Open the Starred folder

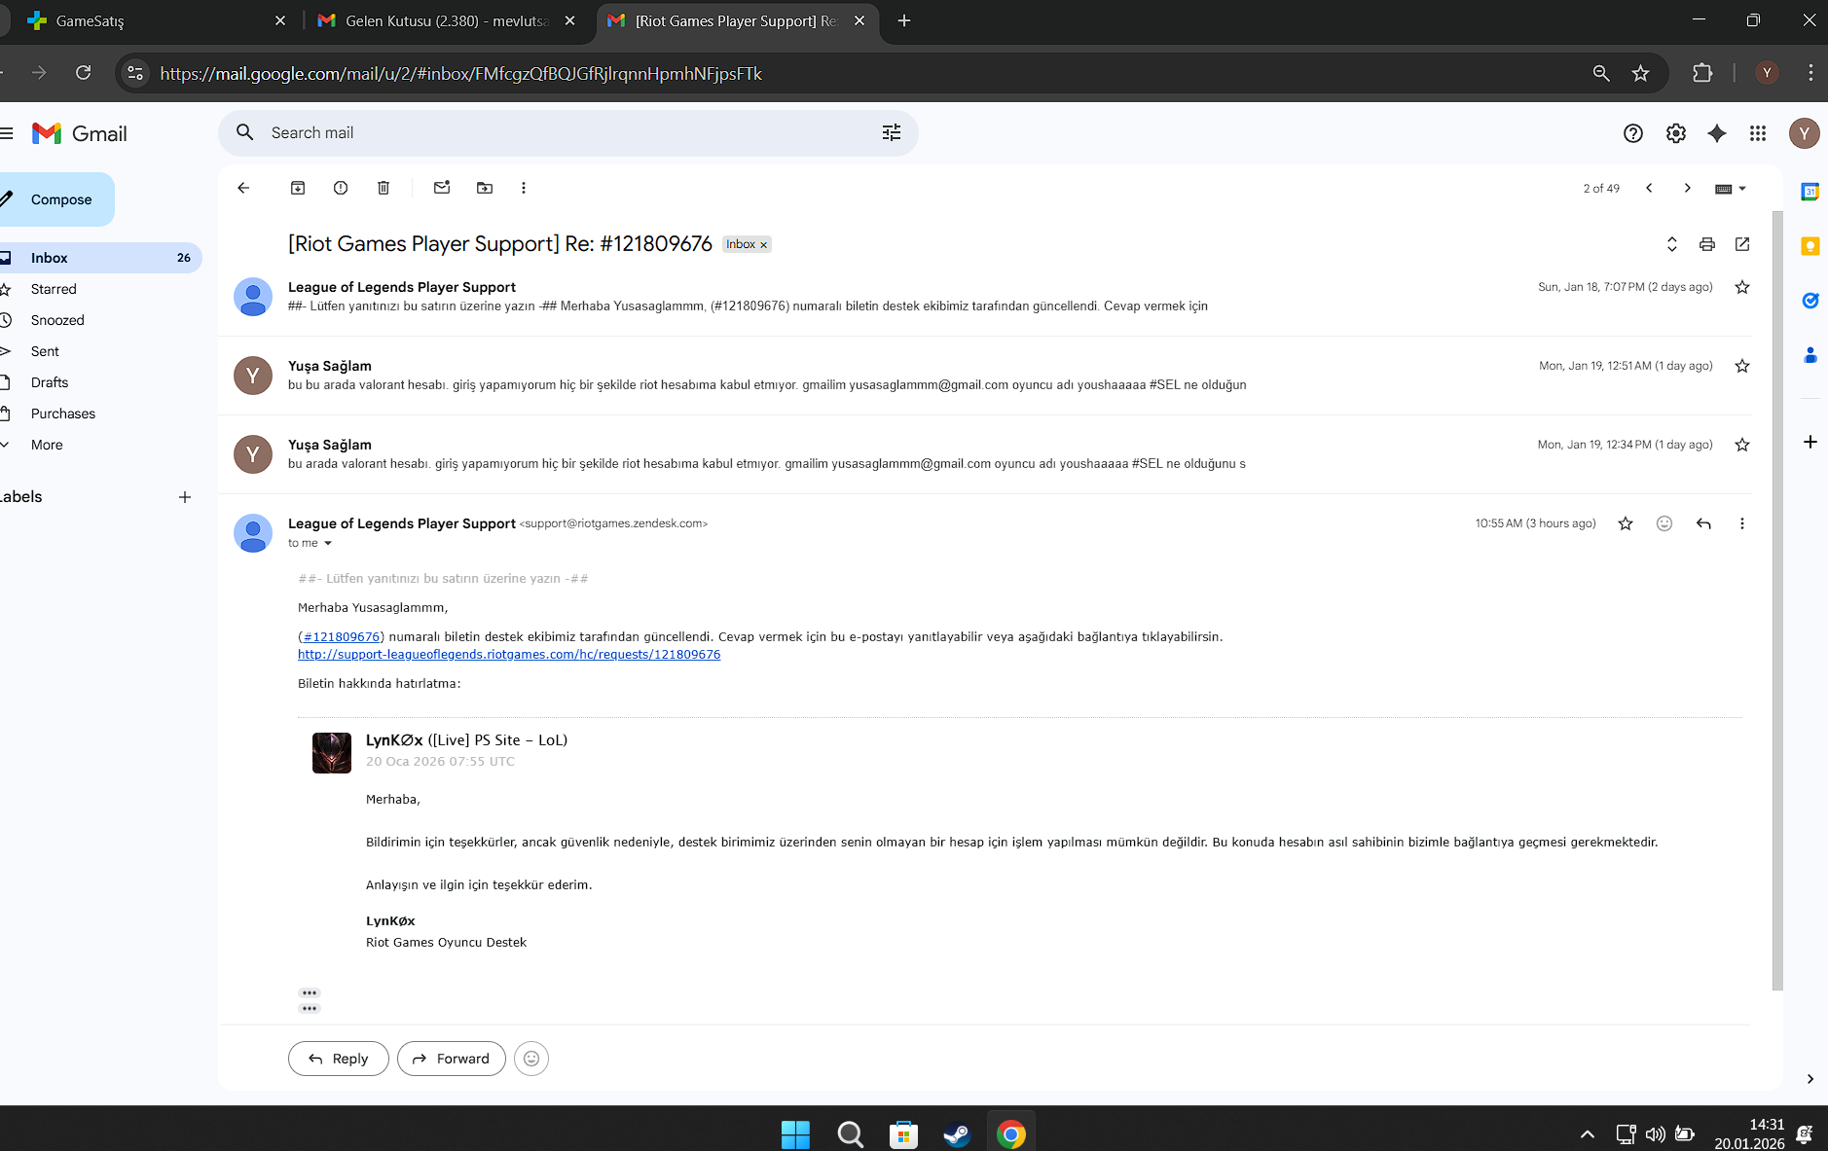click(x=54, y=289)
